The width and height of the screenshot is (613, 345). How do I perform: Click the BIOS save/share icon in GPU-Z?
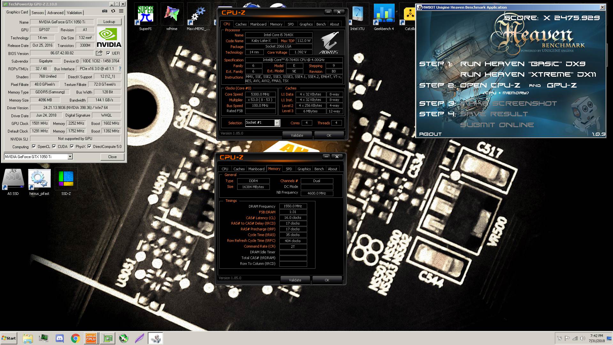point(99,53)
